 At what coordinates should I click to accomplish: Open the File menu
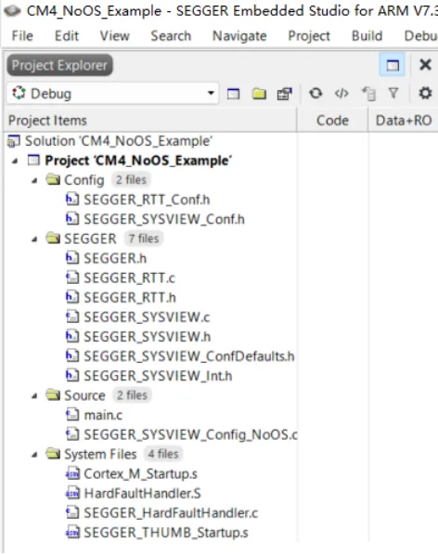pyautogui.click(x=22, y=35)
